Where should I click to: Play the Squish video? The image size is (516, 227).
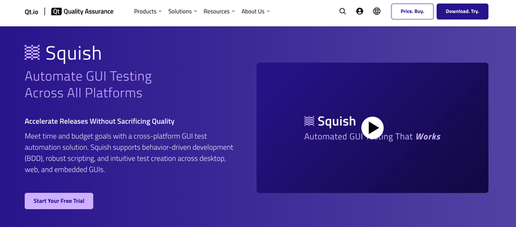click(373, 128)
